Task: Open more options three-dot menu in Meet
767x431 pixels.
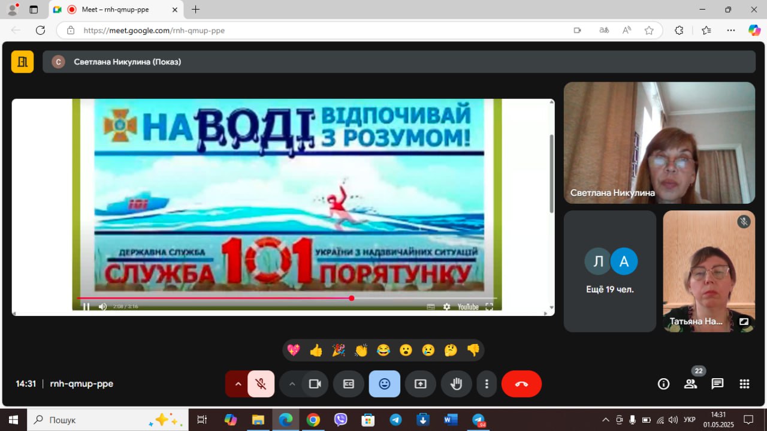Action: pos(487,384)
